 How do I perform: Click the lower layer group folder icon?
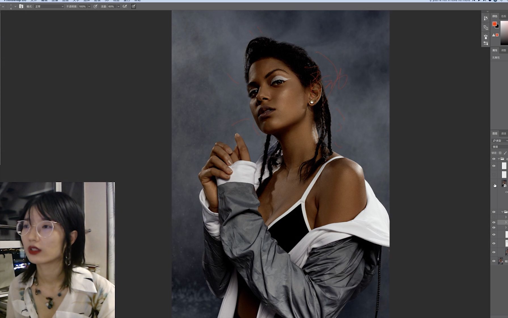click(x=506, y=212)
